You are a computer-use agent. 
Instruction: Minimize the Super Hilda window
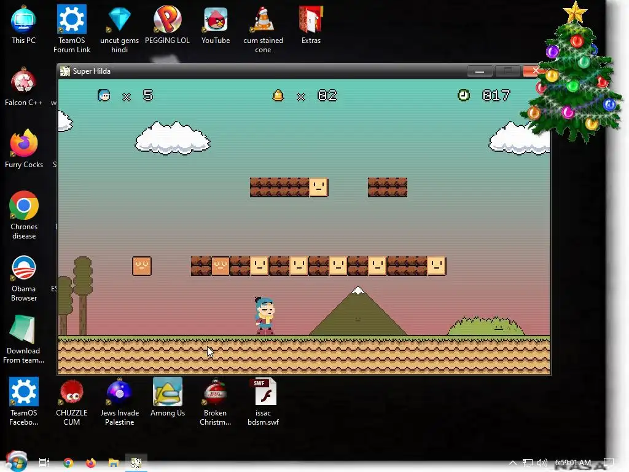479,71
